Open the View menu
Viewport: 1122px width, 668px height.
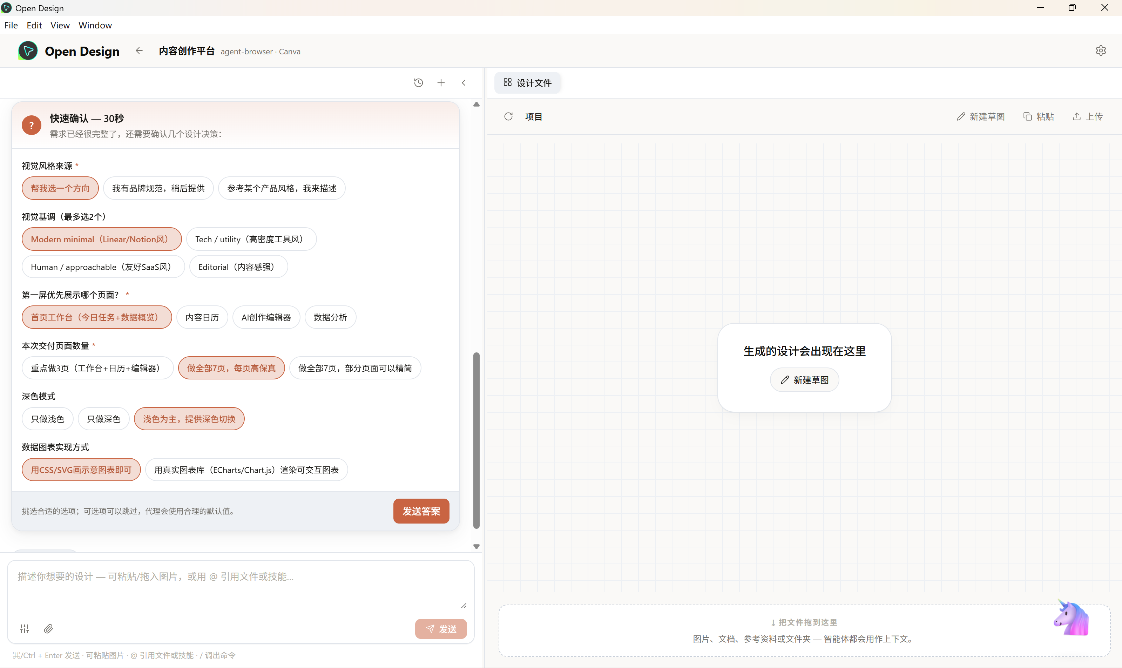coord(60,25)
